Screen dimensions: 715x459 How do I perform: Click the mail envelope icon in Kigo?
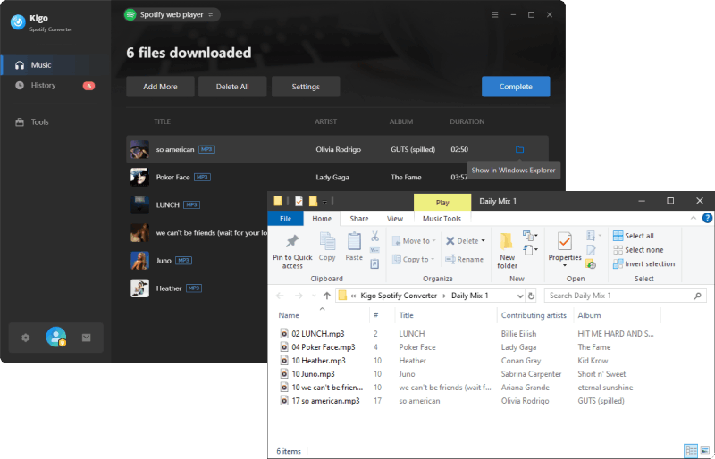coord(86,338)
